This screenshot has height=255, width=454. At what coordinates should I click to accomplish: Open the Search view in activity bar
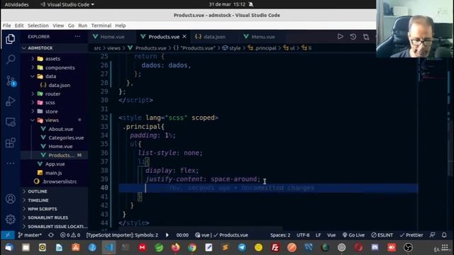[x=11, y=59]
